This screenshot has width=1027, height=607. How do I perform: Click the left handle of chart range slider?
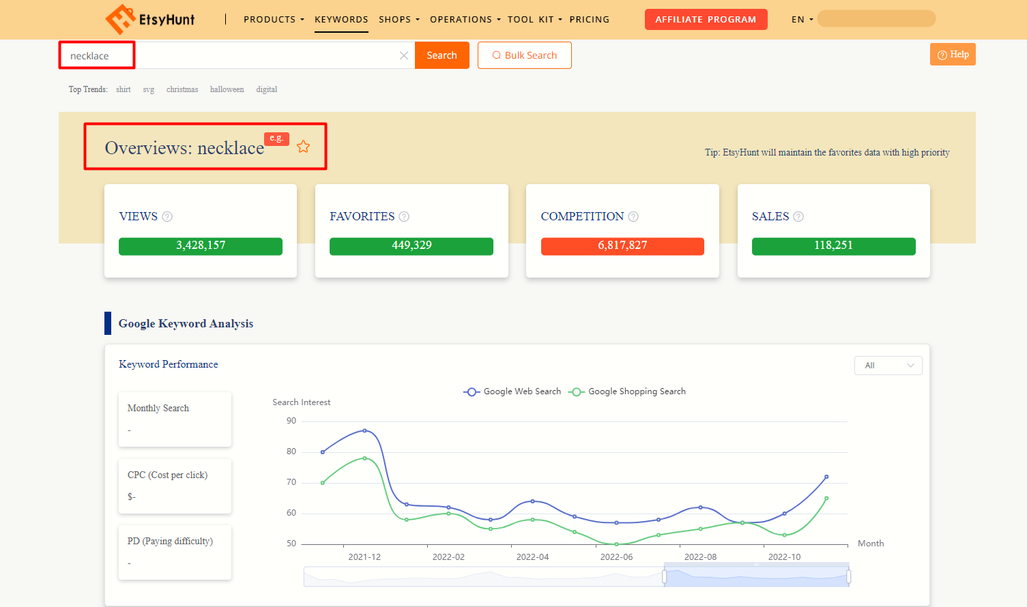665,577
